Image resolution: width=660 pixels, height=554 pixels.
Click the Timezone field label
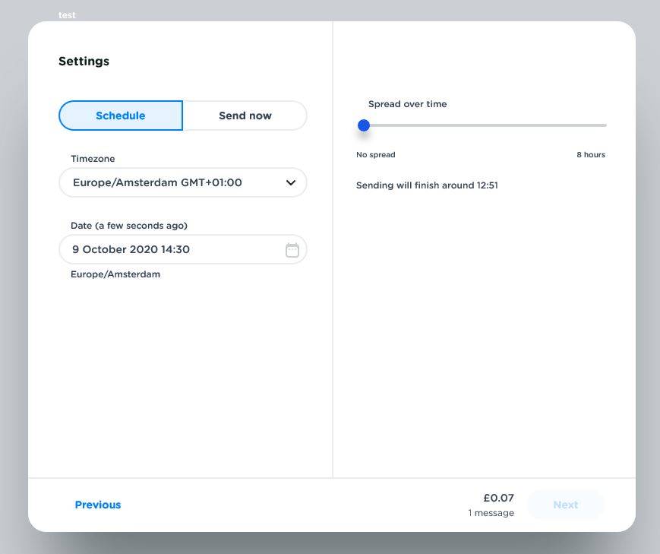(93, 159)
